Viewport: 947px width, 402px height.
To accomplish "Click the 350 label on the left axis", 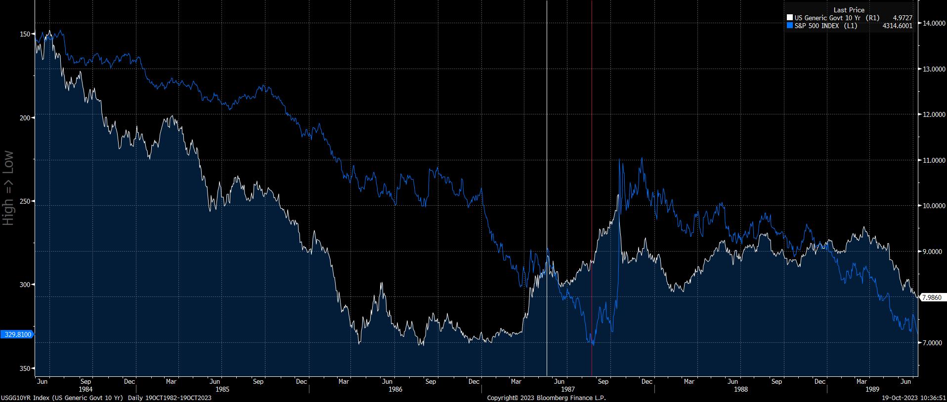I will point(25,368).
